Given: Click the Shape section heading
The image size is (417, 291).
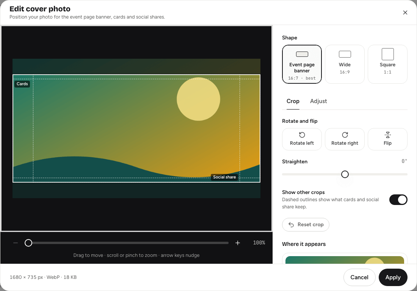Looking at the screenshot, I should tap(290, 38).
